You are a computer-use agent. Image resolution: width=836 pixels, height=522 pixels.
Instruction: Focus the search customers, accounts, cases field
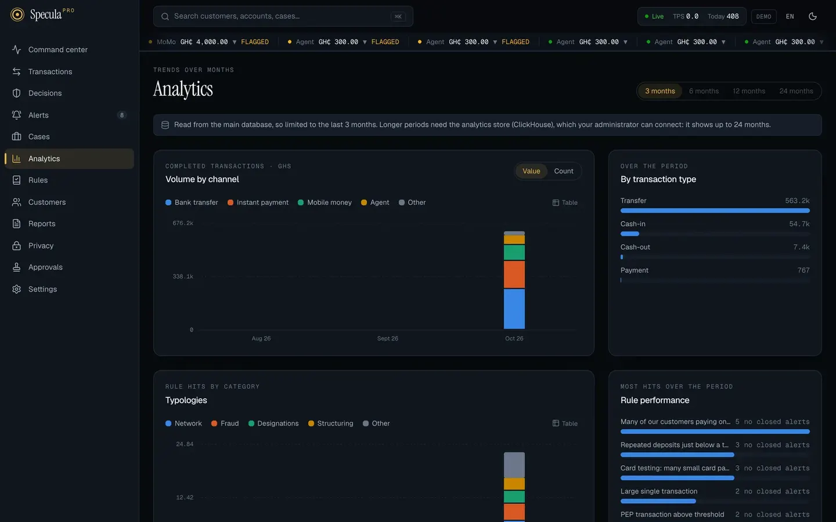coord(283,16)
